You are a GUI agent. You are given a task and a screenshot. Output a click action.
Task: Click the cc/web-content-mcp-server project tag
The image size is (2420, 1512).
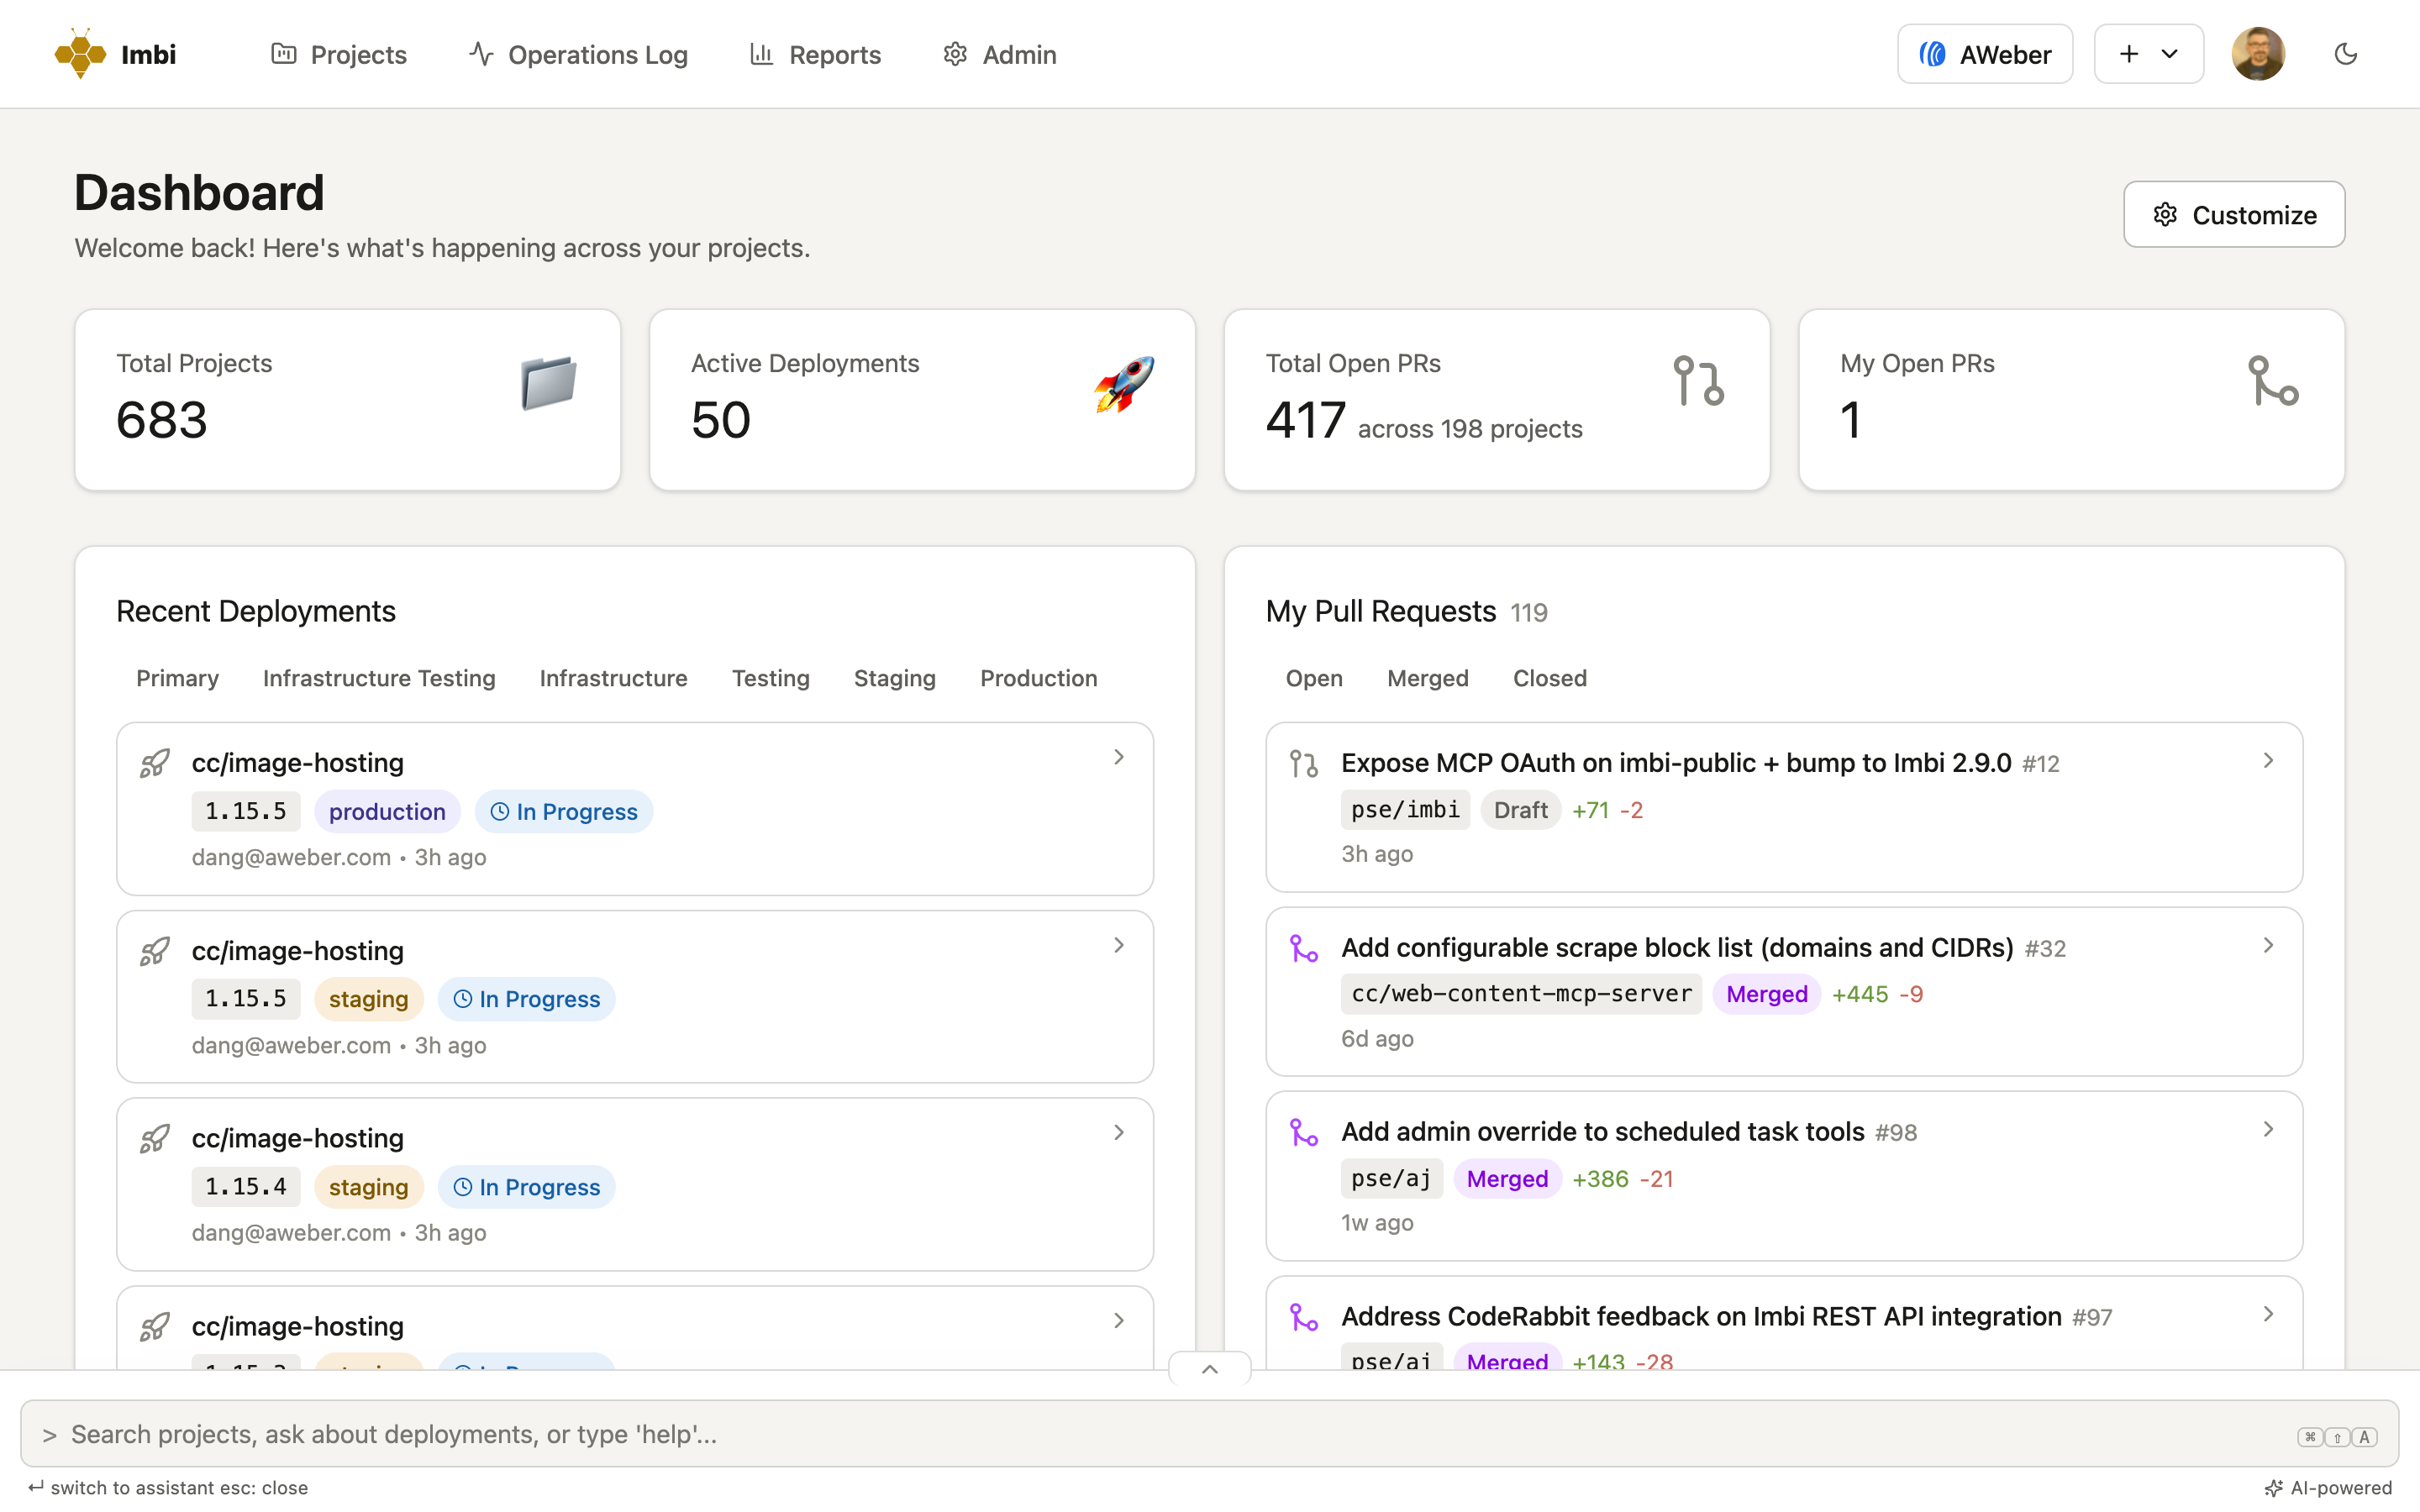click(1521, 994)
